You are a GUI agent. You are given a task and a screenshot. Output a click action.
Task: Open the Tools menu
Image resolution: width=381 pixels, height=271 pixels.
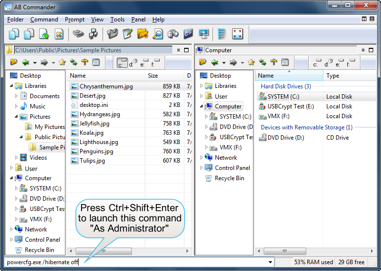click(x=117, y=20)
